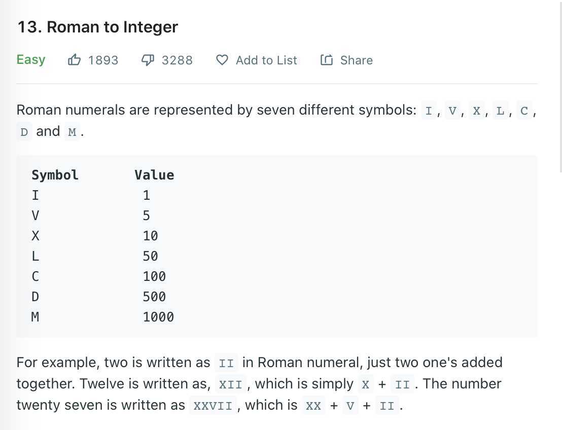562x430 pixels.
Task: Click the thumbs down dislike icon
Action: point(148,60)
